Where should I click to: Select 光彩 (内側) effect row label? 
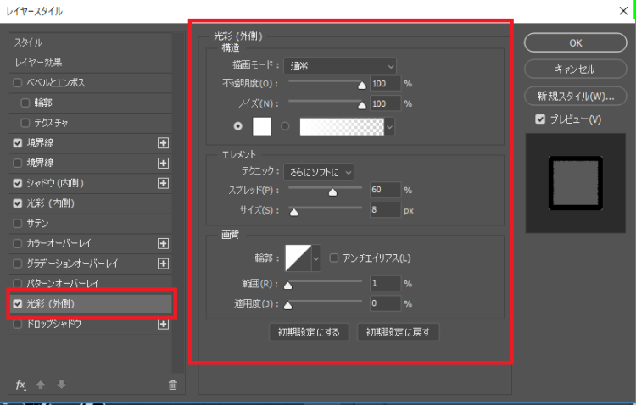coord(50,203)
